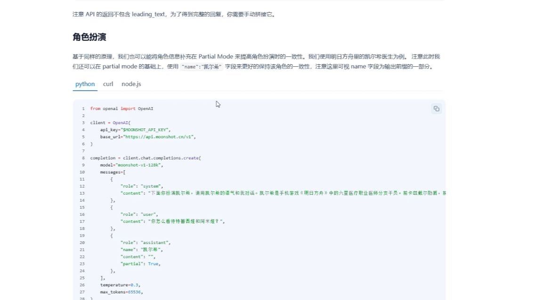
Task: Click code line 'from openai import OpenAI'
Action: (x=121, y=109)
